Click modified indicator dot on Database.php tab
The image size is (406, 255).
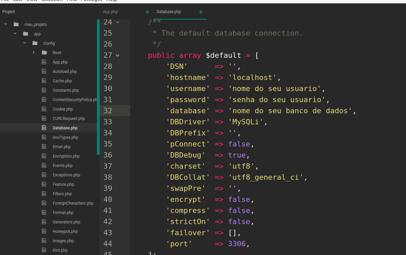pos(201,12)
